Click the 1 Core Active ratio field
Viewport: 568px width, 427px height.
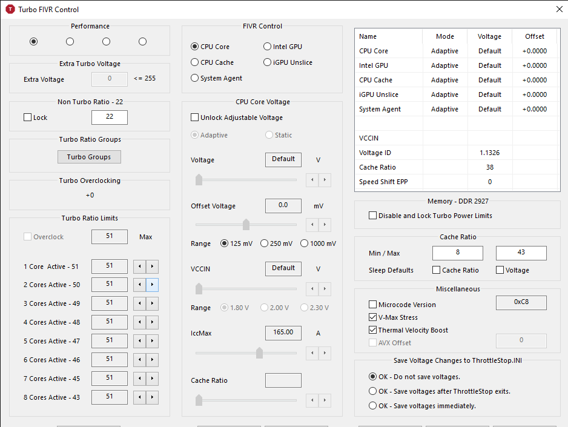point(110,266)
